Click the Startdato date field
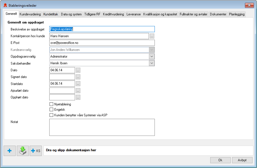Screen dimensions: 257x168 (x=62, y=84)
